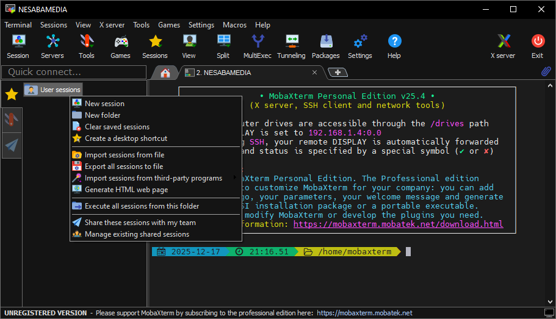Open the mobaxterm.mobatek.net status bar link

click(x=364, y=313)
